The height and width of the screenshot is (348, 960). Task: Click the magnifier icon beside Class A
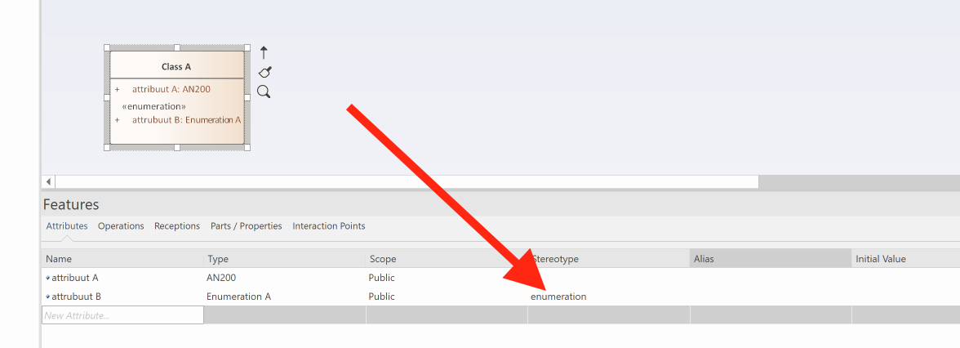tap(264, 91)
